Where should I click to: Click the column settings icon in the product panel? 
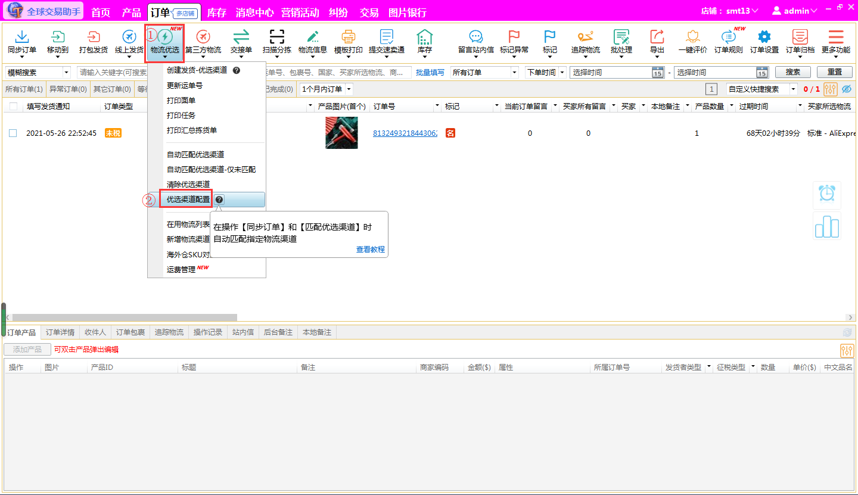847,350
